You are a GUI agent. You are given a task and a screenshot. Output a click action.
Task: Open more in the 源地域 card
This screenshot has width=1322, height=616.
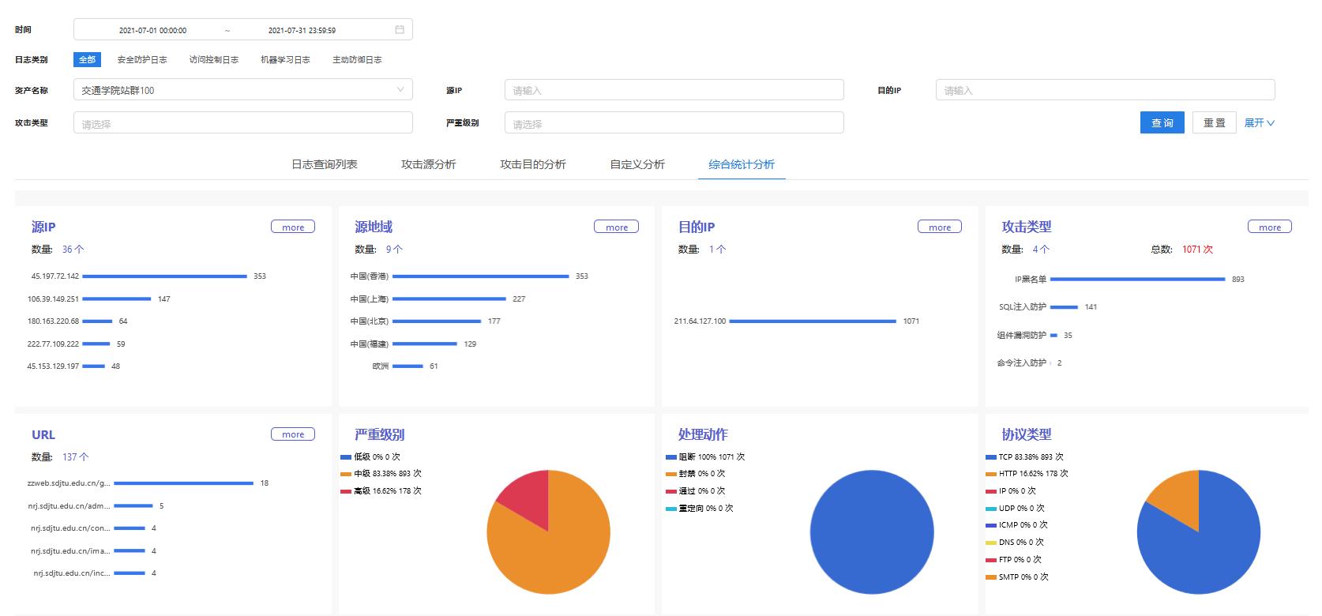pyautogui.click(x=617, y=227)
